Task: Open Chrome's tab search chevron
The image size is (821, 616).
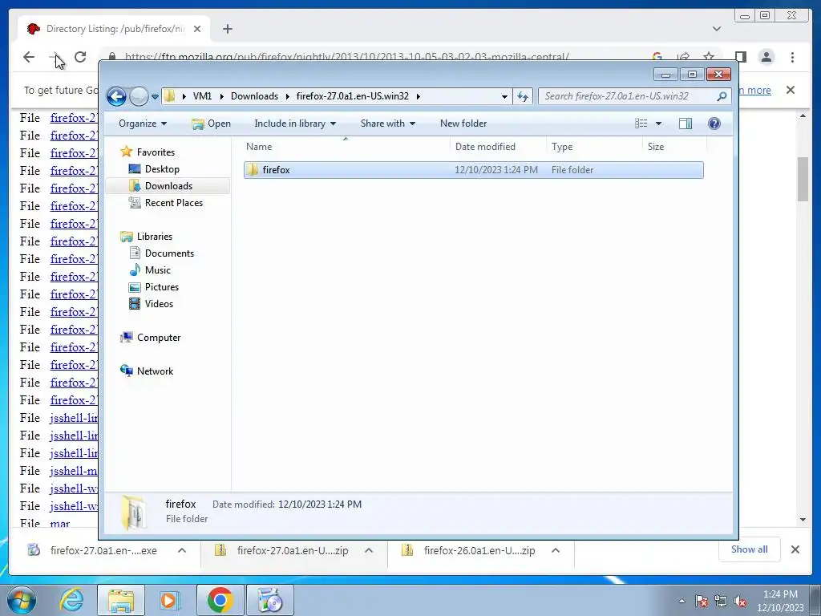Action: point(716,30)
